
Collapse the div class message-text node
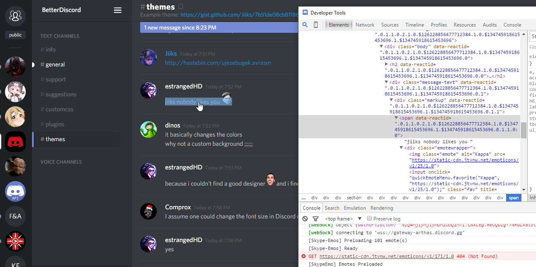pyautogui.click(x=387, y=82)
